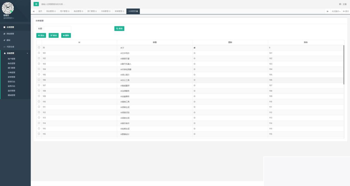Image resolution: width=350 pixels, height=186 pixels.
Task: Click the green 搜索 search button
Action: click(x=119, y=28)
